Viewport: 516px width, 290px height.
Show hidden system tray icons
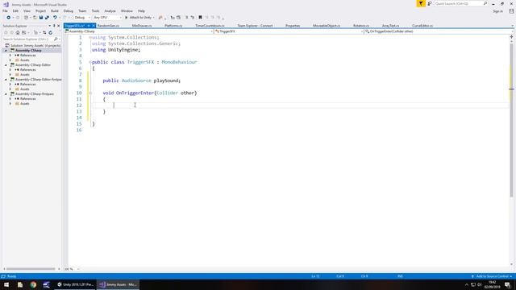[466, 284]
